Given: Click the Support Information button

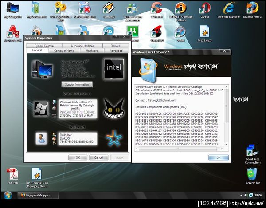Looking at the screenshot, I should point(77,85).
